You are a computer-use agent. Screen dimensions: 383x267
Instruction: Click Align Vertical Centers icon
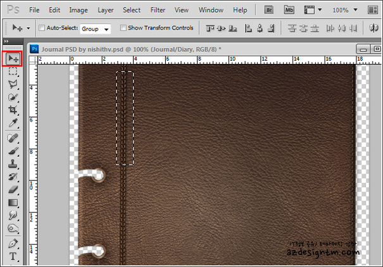pyautogui.click(x=222, y=28)
